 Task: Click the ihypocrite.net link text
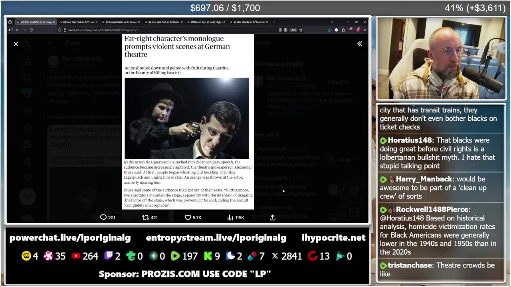pos(333,238)
